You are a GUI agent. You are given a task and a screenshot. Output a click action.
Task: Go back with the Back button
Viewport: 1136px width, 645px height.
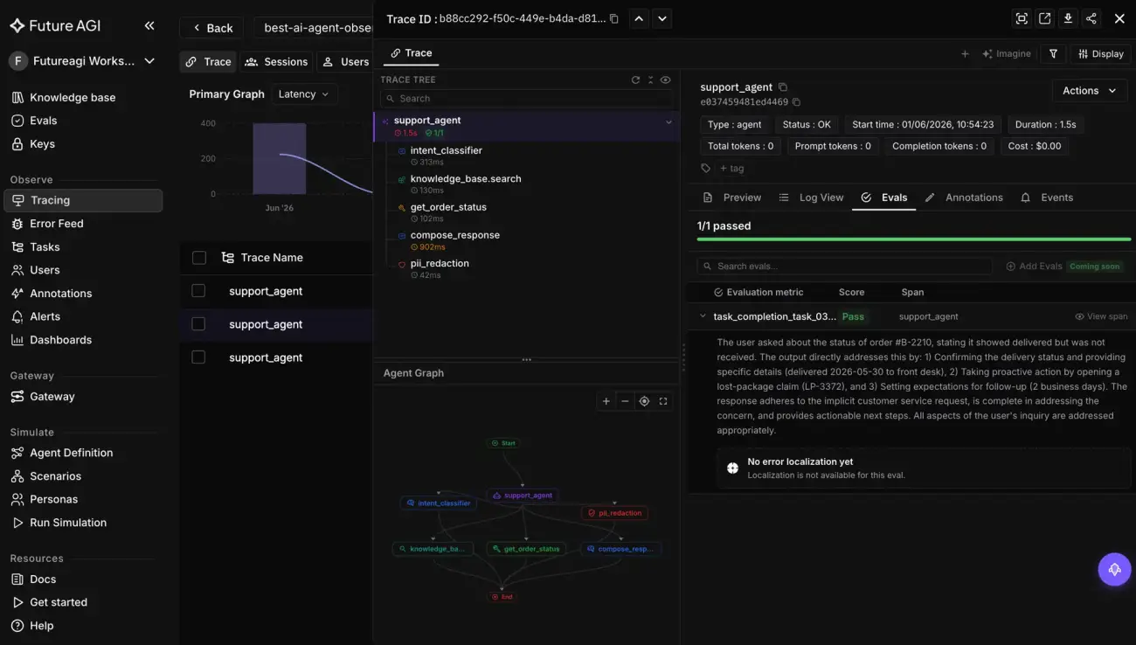tap(211, 28)
